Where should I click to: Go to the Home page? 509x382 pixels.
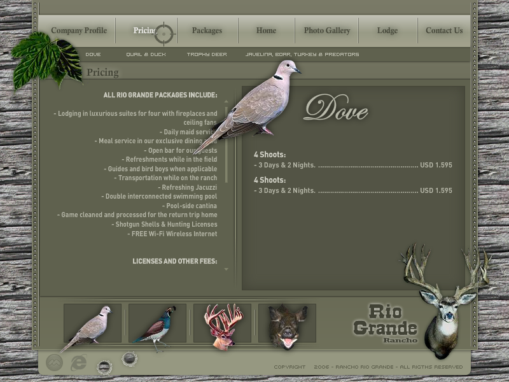(266, 31)
